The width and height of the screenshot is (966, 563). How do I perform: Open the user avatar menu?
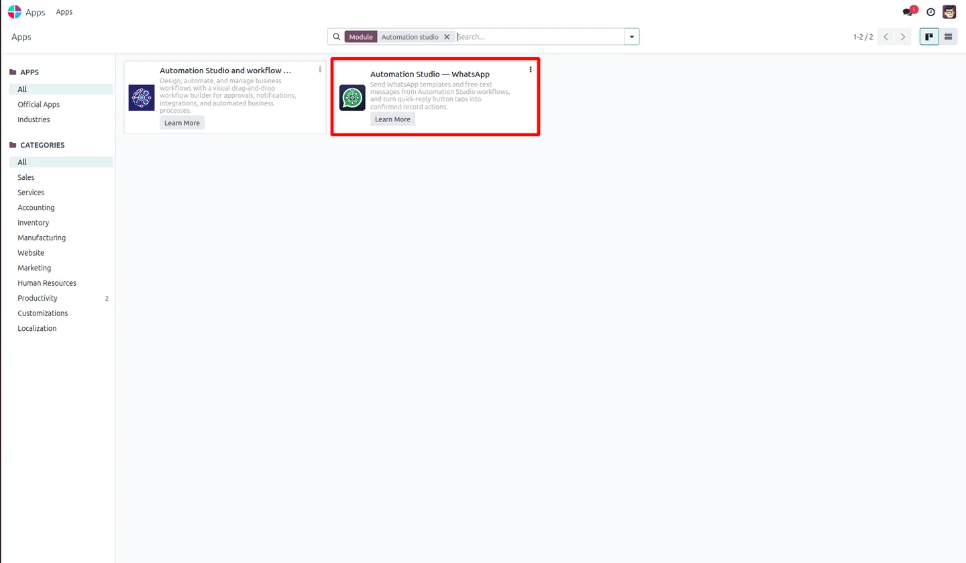click(949, 12)
